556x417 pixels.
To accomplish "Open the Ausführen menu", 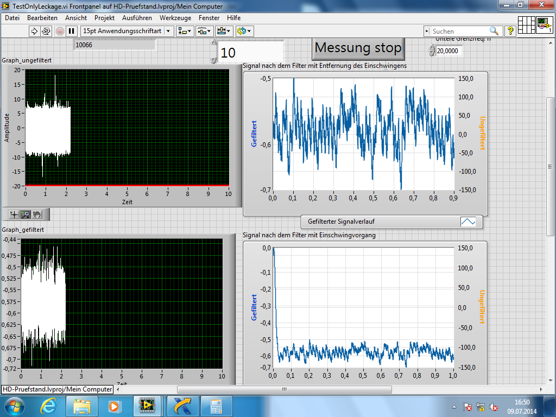I will 137,18.
